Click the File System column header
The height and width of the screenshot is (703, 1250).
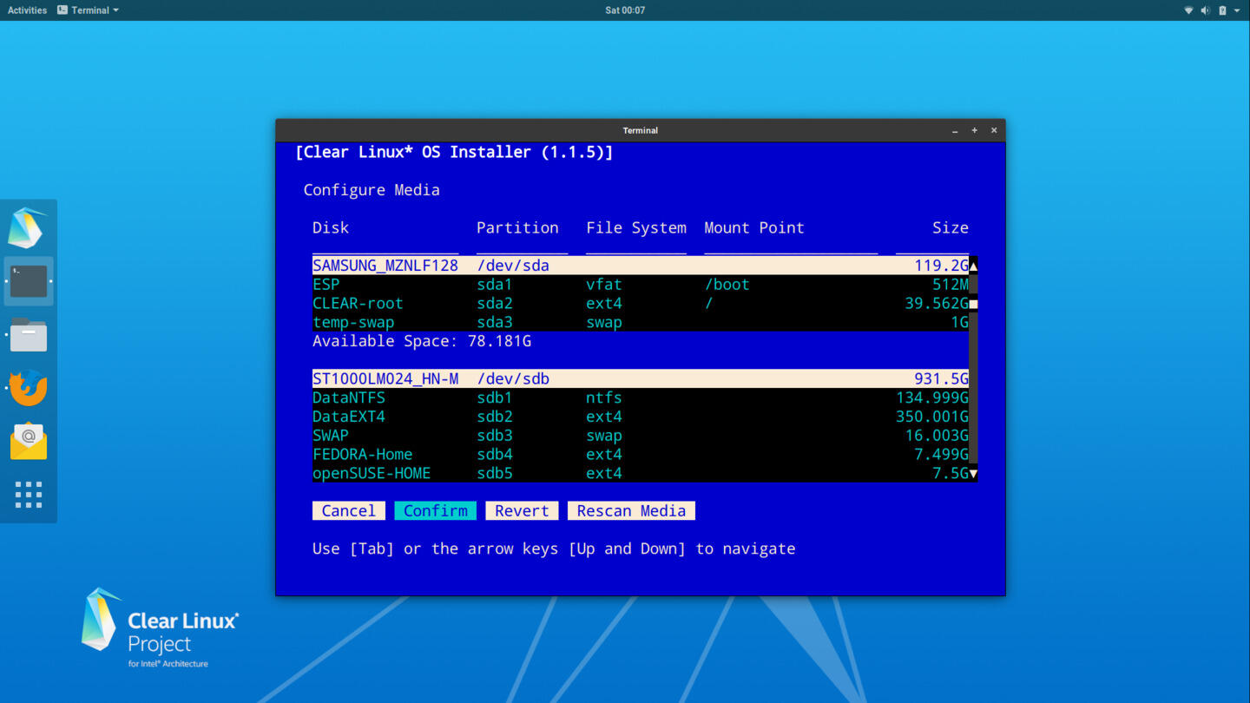tap(636, 228)
